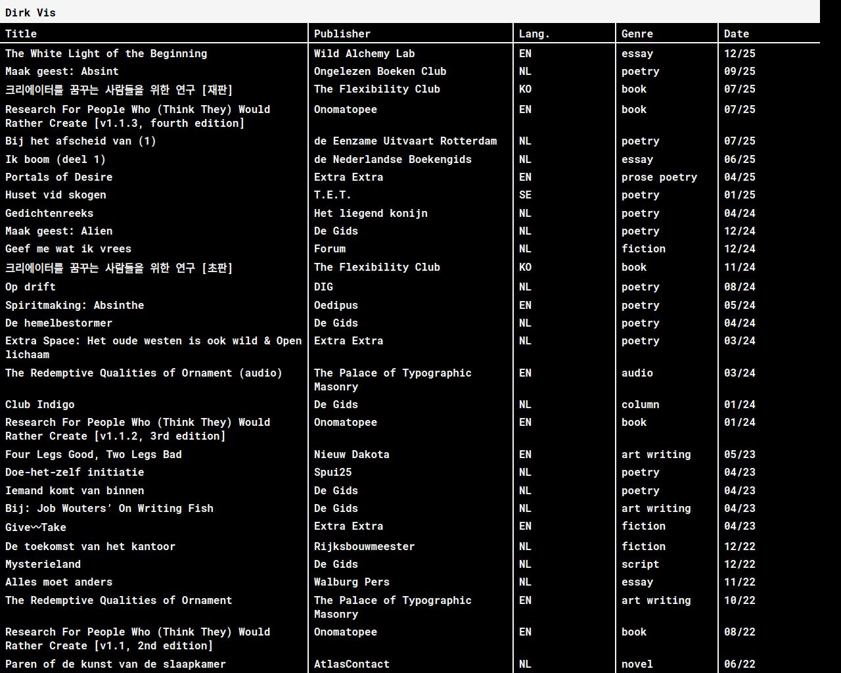The width and height of the screenshot is (841, 673).
Task: Select Spiritmaking: Absinthe row title
Action: (74, 306)
